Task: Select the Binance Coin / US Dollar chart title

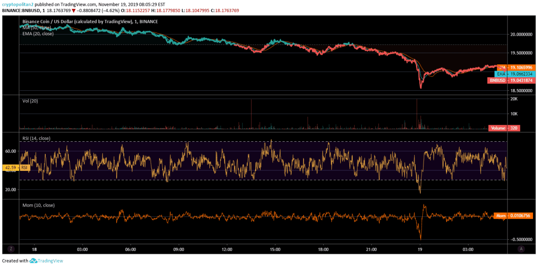Action: click(x=90, y=21)
